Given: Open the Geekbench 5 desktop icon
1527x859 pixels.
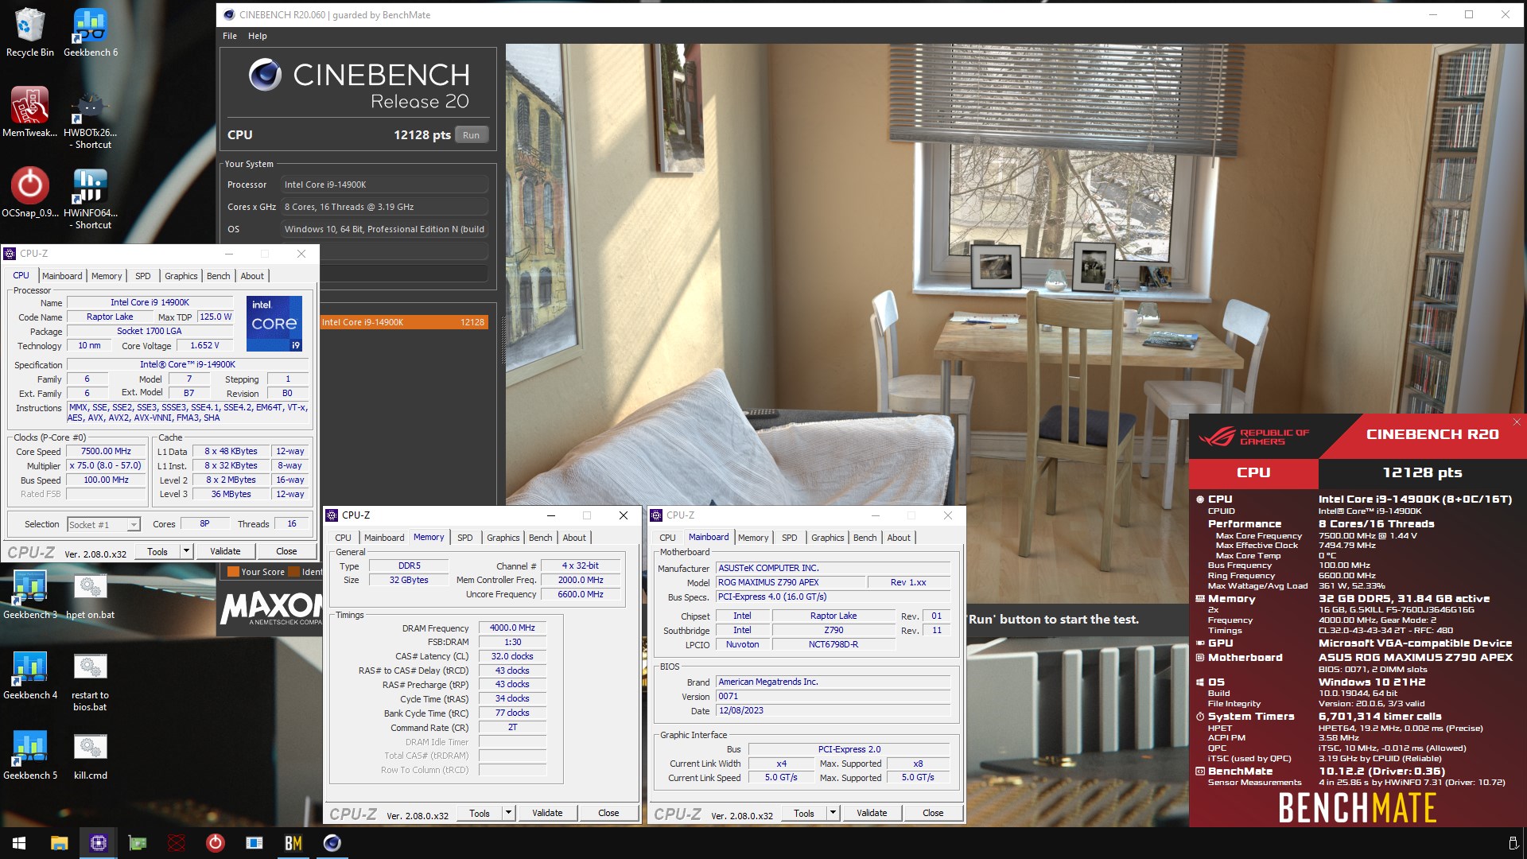Looking at the screenshot, I should coord(29,756).
